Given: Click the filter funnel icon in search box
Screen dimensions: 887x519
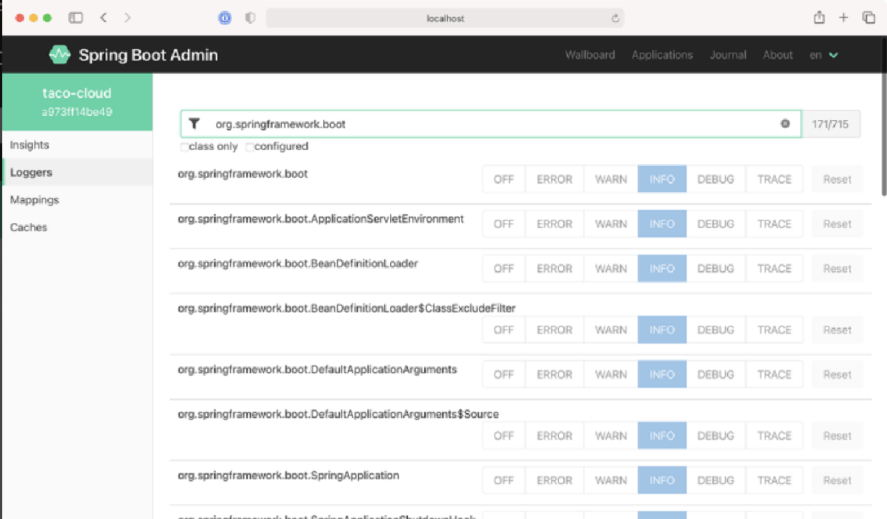Looking at the screenshot, I should [x=194, y=124].
